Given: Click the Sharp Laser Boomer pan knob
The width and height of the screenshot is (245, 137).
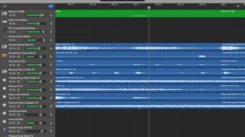Looking at the screenshot, I should coord(51,98).
